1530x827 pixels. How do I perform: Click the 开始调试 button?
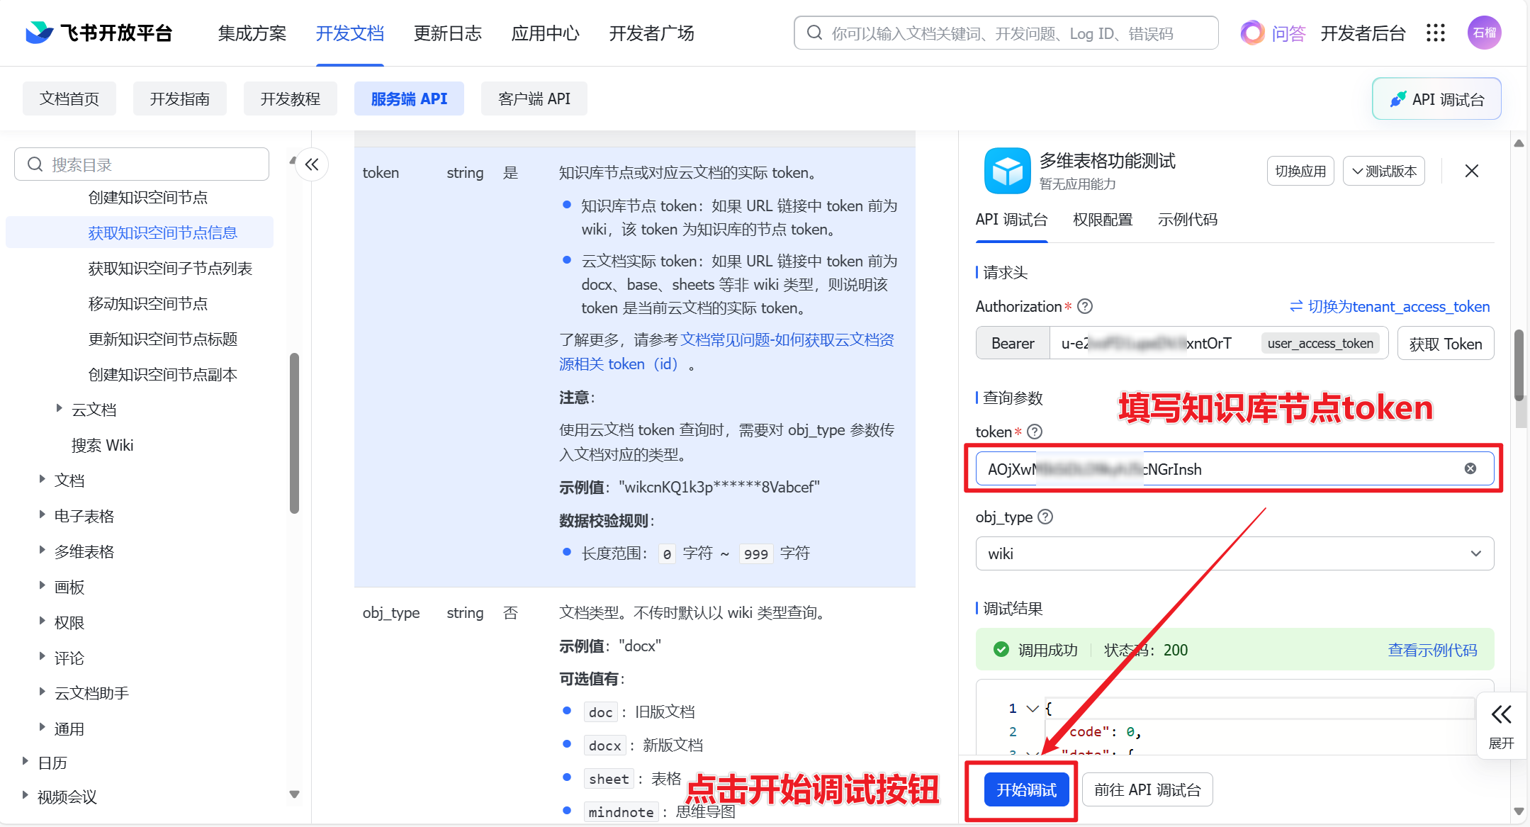(1026, 789)
